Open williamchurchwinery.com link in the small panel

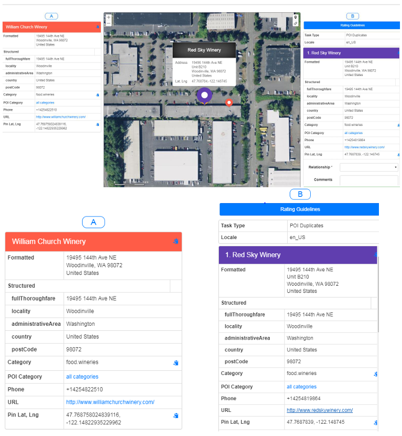coord(61,117)
